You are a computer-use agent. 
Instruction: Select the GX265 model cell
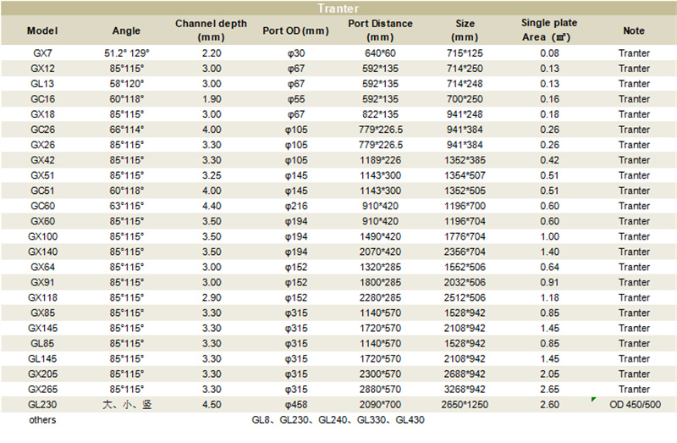[x=42, y=390]
